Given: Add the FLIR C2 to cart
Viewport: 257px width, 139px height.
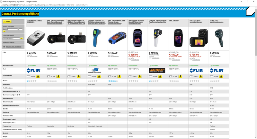Looking at the screenshot, I should click(200, 77).
